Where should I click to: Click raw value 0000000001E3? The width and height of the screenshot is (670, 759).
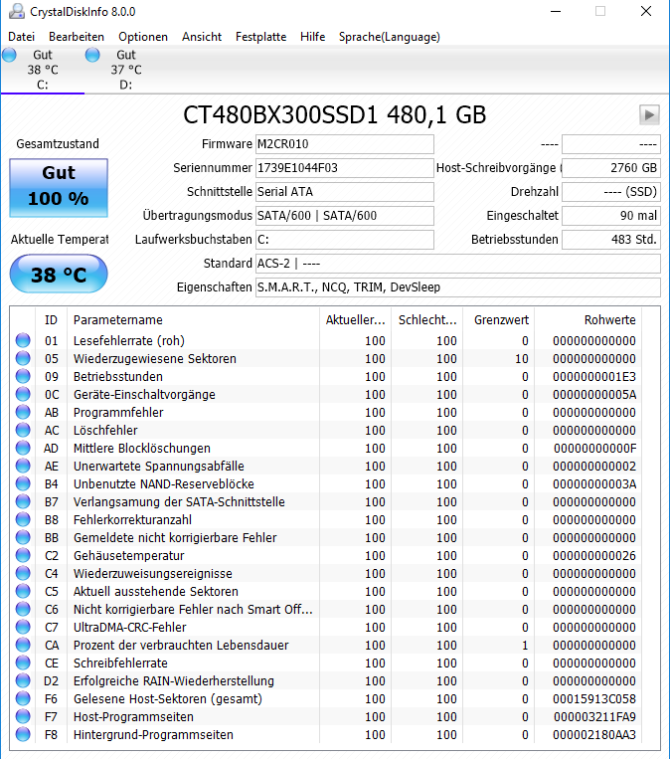(x=594, y=377)
